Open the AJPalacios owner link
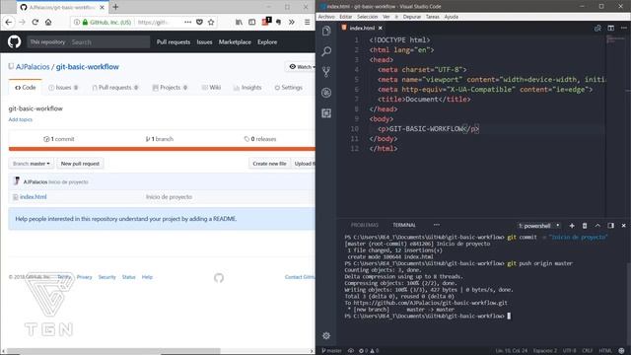The width and height of the screenshot is (631, 355). pyautogui.click(x=33, y=67)
